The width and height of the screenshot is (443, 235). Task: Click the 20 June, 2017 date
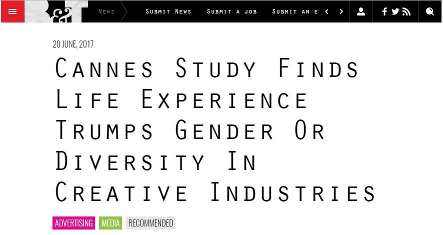click(x=73, y=44)
